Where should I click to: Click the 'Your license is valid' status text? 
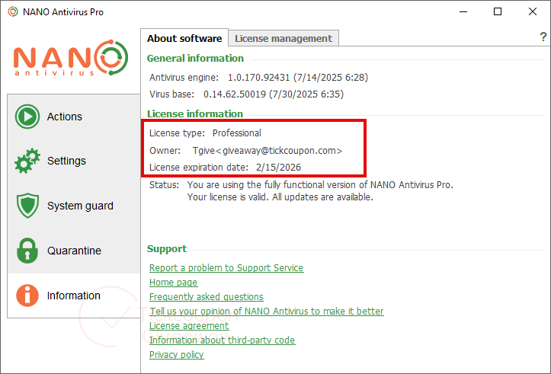tap(229, 197)
